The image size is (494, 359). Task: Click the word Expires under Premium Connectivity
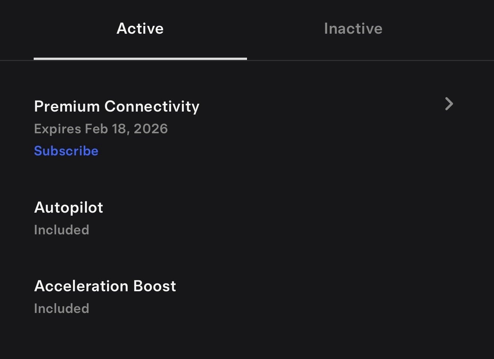pos(58,129)
